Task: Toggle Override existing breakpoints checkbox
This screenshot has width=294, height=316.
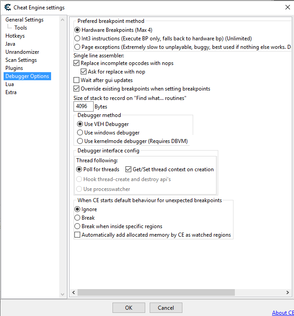Action: click(x=77, y=89)
